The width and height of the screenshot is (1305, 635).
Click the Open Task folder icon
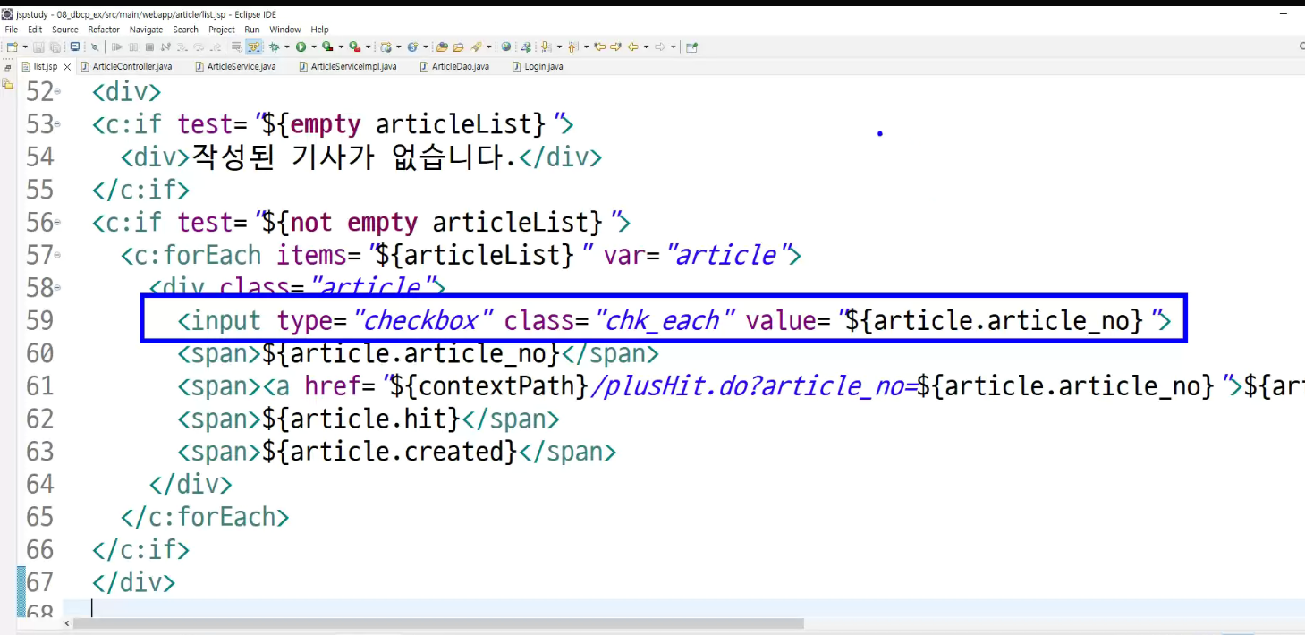click(458, 47)
